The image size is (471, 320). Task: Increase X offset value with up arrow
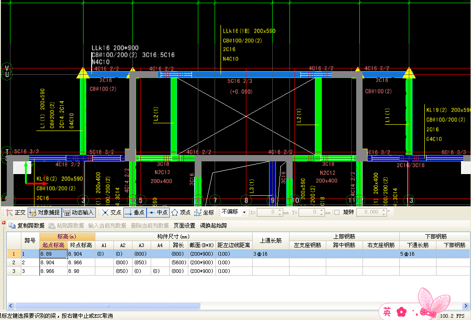pyautogui.click(x=280, y=210)
